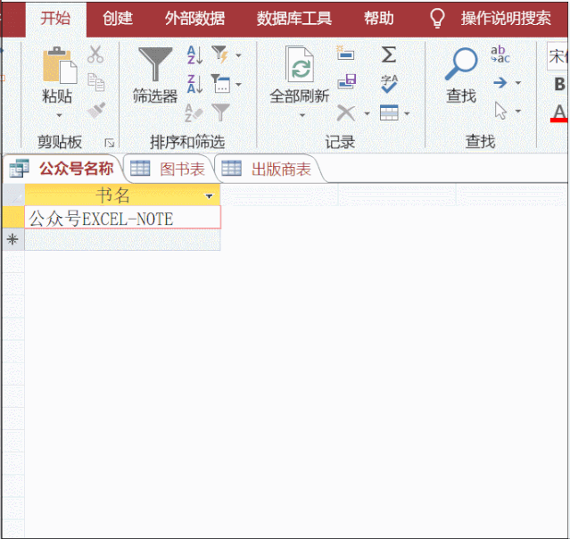Viewport: 570px width, 539px height.
Task: Click the Save record icon
Action: (x=346, y=82)
